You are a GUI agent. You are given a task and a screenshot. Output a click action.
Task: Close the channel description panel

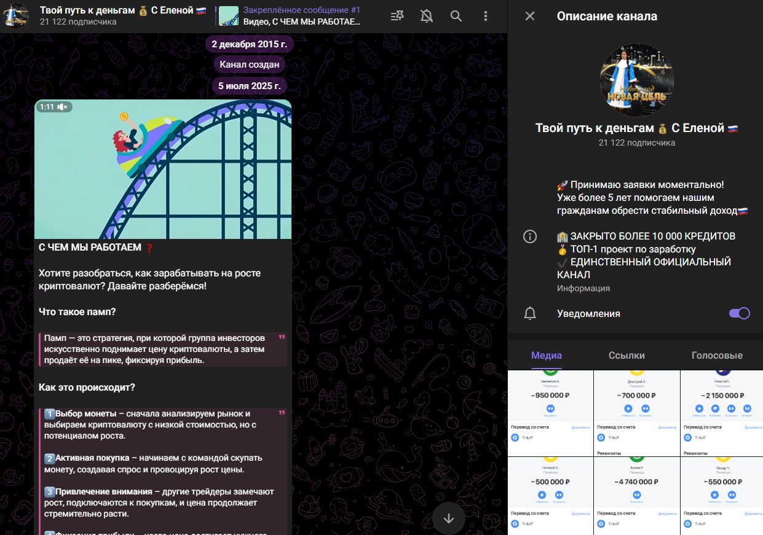click(x=530, y=17)
